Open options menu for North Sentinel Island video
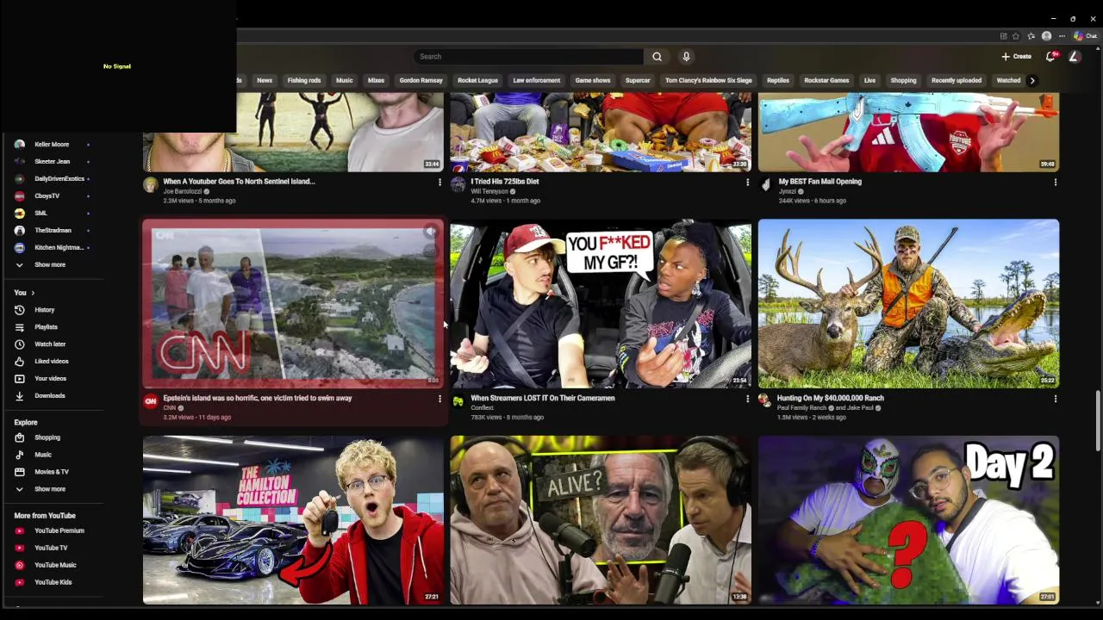Image resolution: width=1103 pixels, height=620 pixels. (x=439, y=183)
